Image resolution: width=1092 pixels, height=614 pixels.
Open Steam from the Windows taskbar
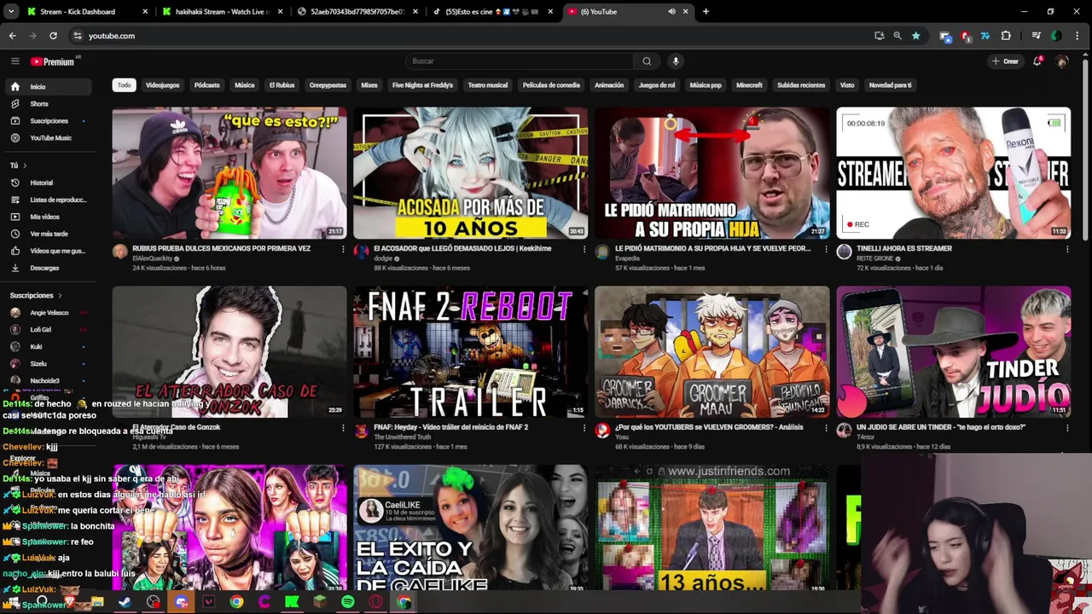(x=125, y=602)
